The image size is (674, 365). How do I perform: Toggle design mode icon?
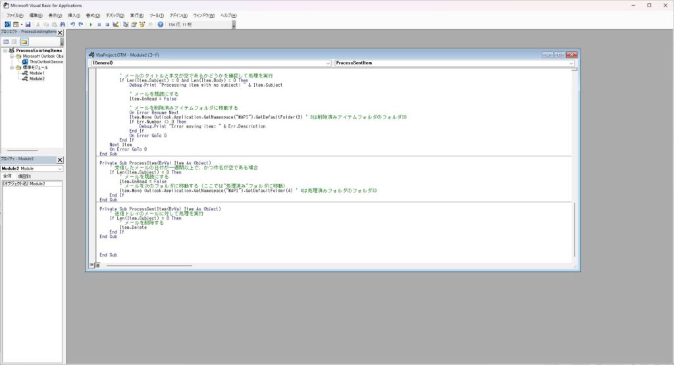116,24
